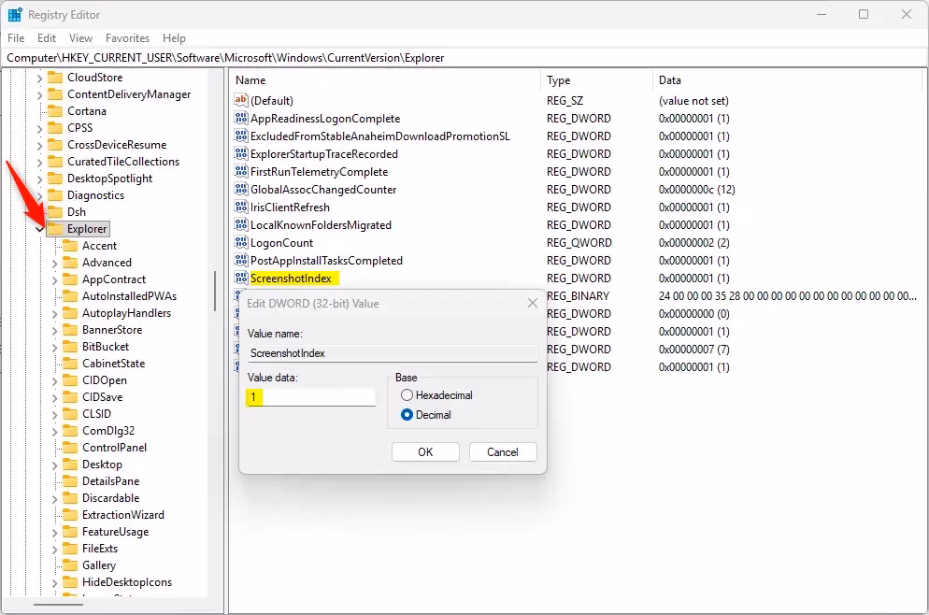Click the ScreenshotIndex value icon
The image size is (929, 615).
tap(240, 279)
